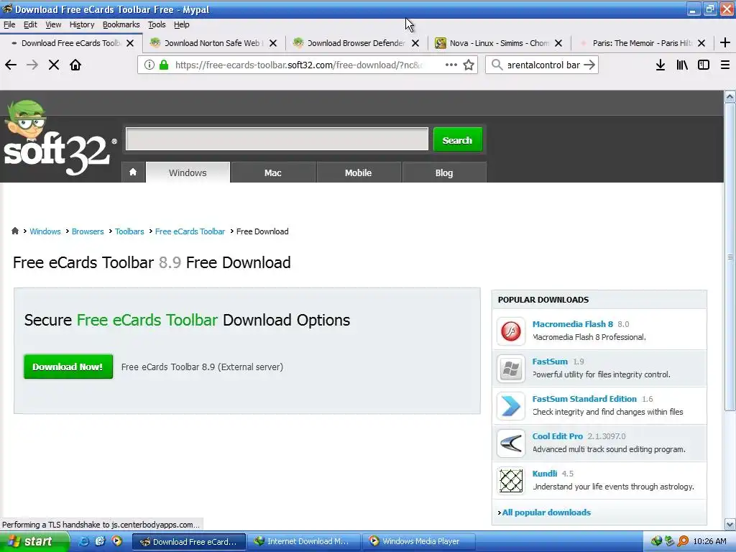Click the search magnifier icon in search box
The image size is (736, 552).
pos(497,65)
